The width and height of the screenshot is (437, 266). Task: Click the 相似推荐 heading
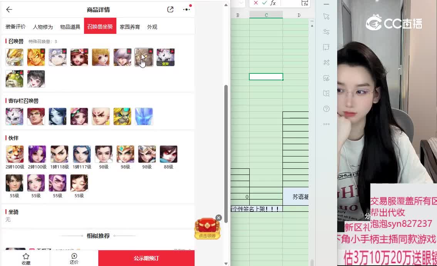click(98, 236)
